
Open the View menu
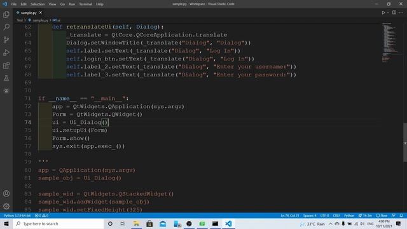click(x=52, y=4)
